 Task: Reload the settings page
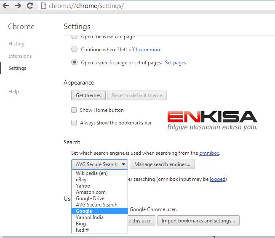(x=30, y=5)
